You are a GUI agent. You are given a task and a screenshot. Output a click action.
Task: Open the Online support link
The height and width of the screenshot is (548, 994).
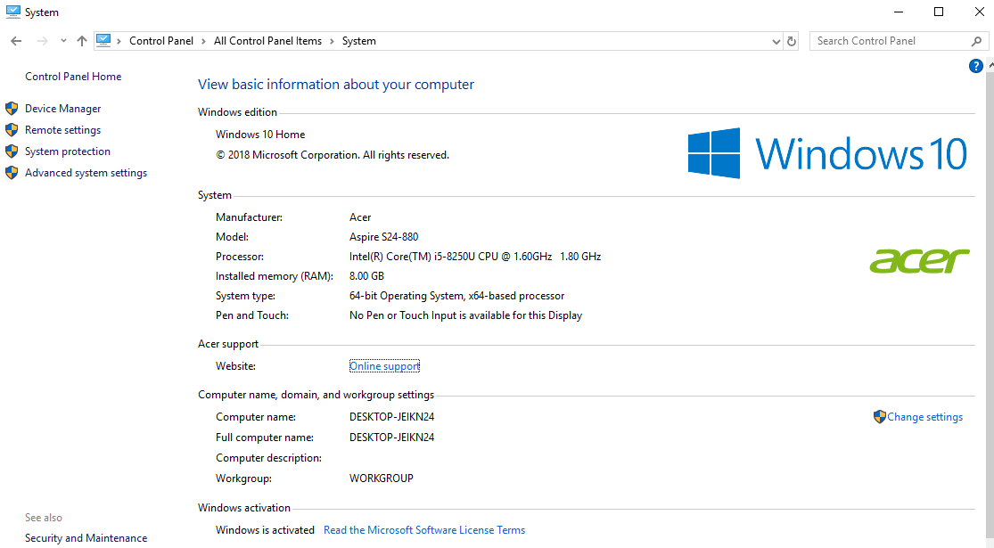(384, 366)
